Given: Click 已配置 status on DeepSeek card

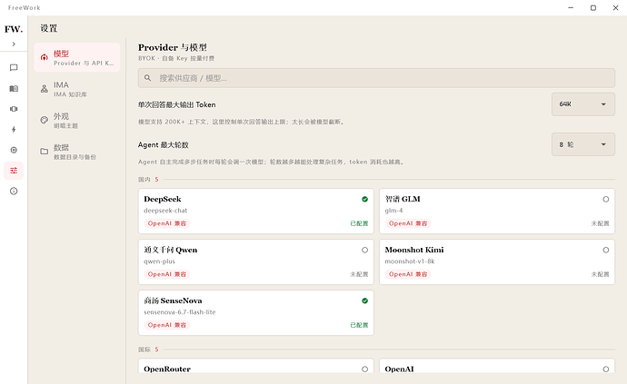Looking at the screenshot, I should 359,223.
